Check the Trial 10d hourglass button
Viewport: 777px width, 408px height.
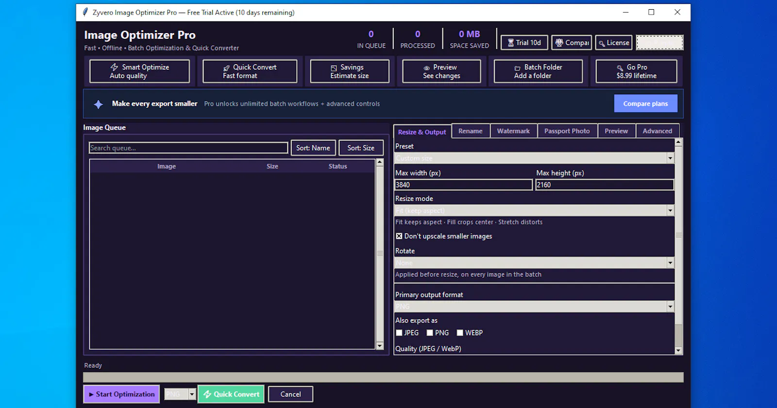[x=524, y=43]
